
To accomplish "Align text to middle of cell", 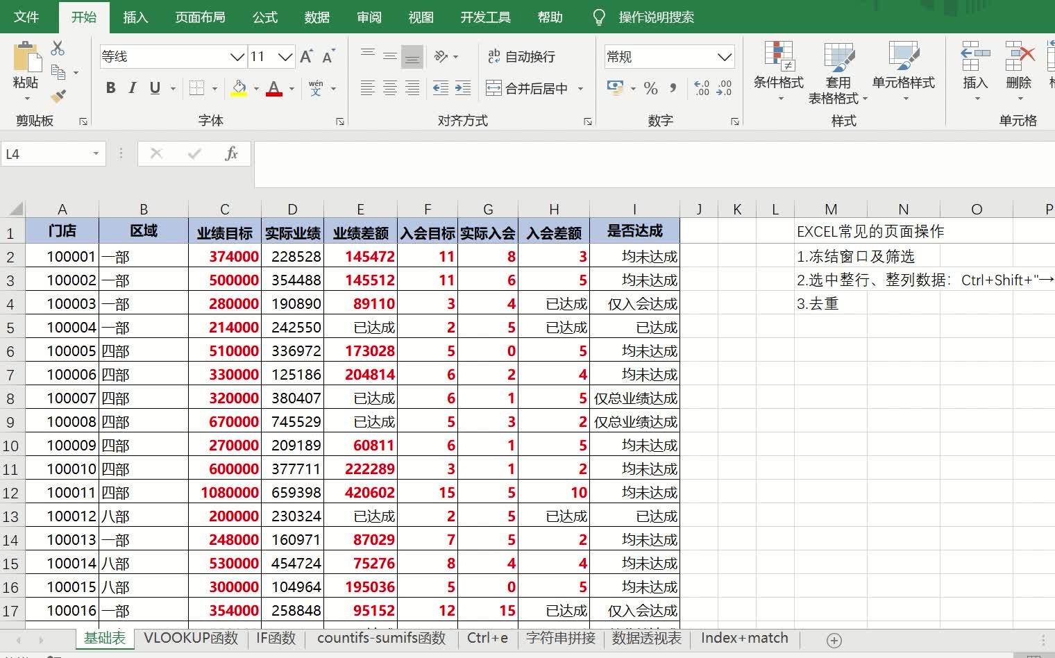I will click(x=390, y=56).
